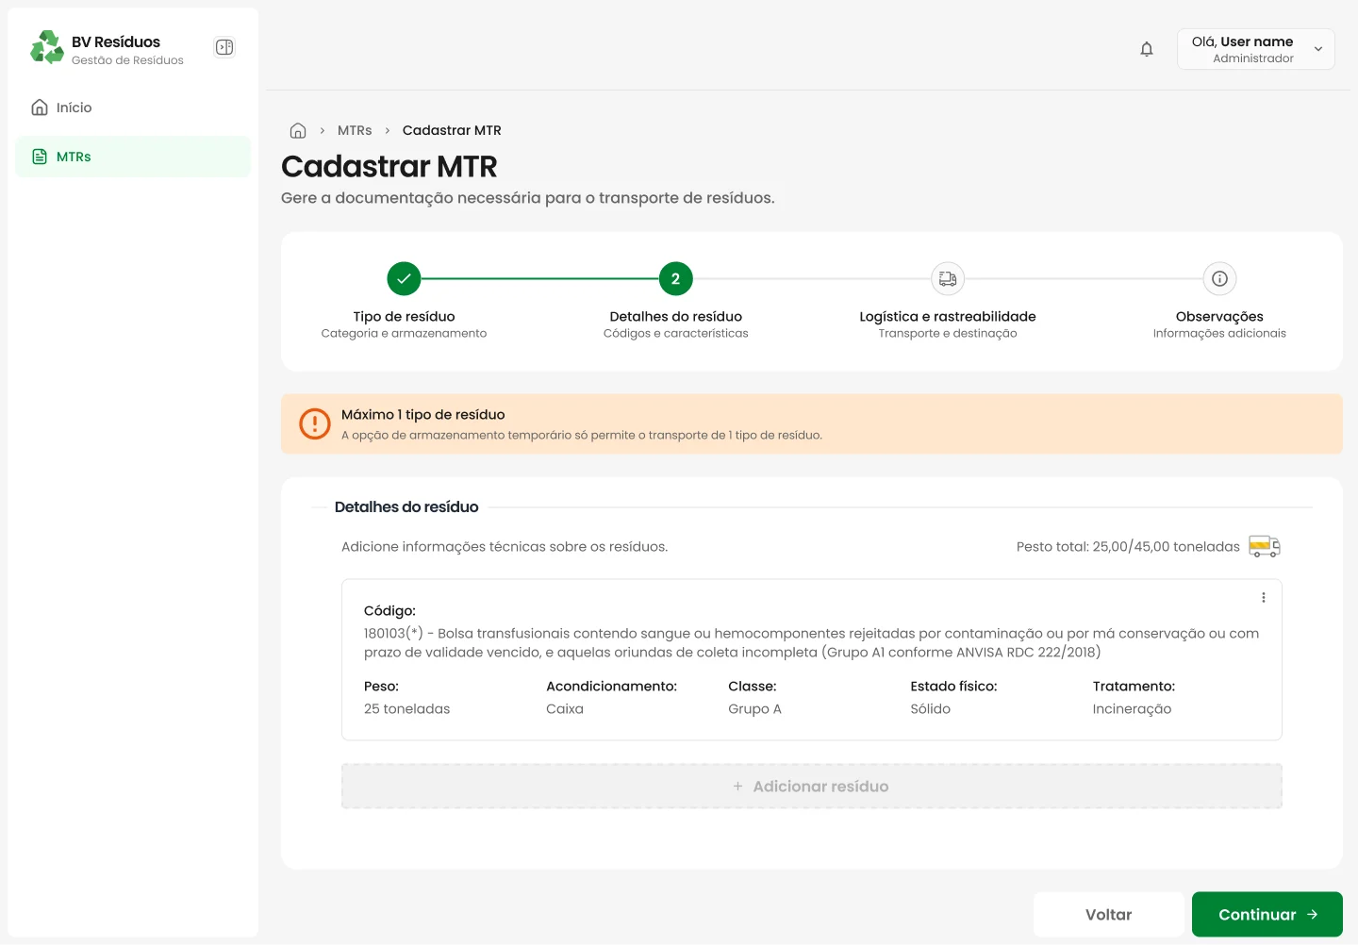1358x945 pixels.
Task: Go to Início in sidebar
Action: [133, 108]
